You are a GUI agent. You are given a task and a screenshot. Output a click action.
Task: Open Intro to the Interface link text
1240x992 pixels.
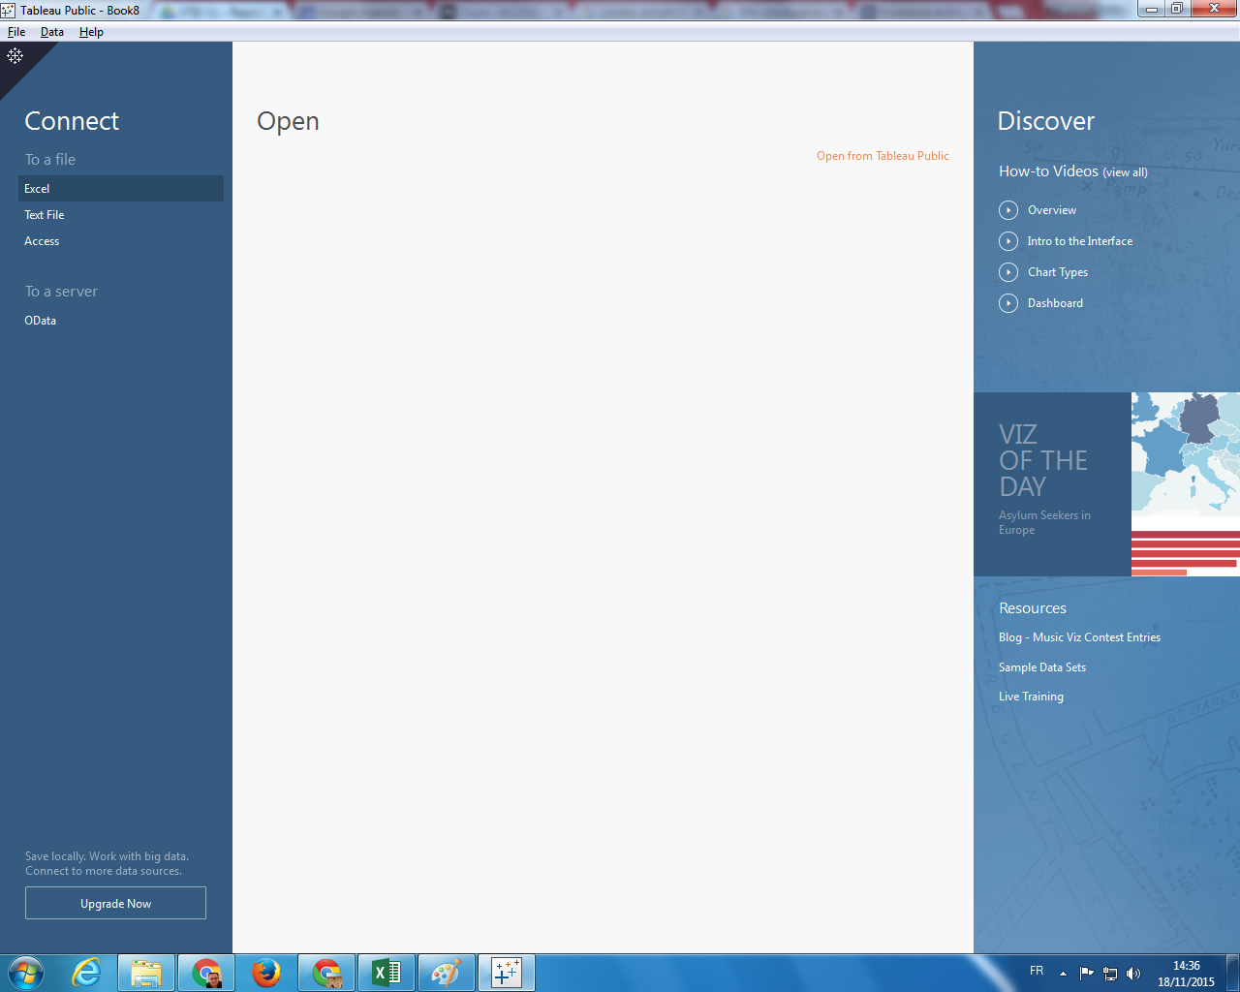(1080, 241)
